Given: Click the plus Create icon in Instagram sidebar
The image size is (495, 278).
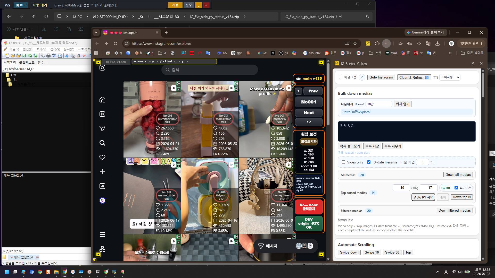Looking at the screenshot, I should (x=102, y=172).
